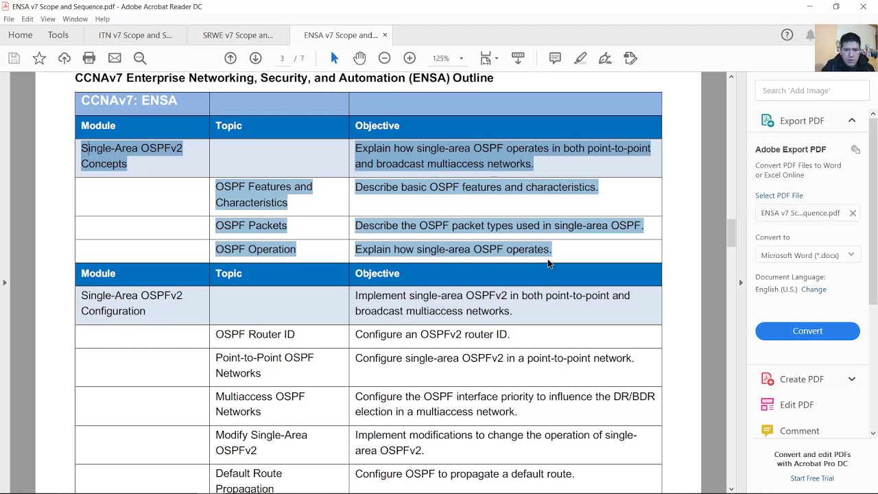
Task: Click the Comment tool icon
Action: [768, 431]
